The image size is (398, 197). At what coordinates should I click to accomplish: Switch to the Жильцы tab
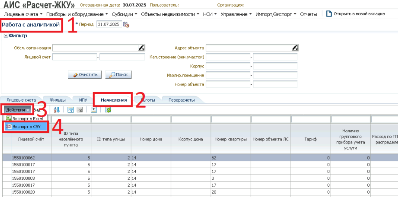click(x=57, y=100)
